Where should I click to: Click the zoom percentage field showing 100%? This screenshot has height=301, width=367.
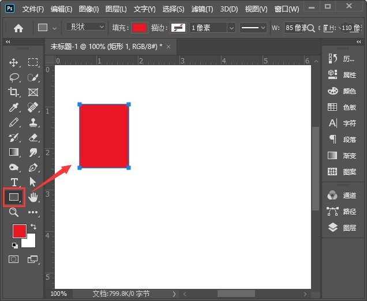click(x=58, y=294)
